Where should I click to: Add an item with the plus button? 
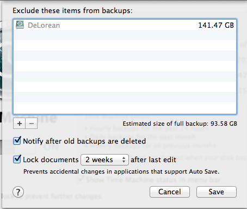[20, 124]
